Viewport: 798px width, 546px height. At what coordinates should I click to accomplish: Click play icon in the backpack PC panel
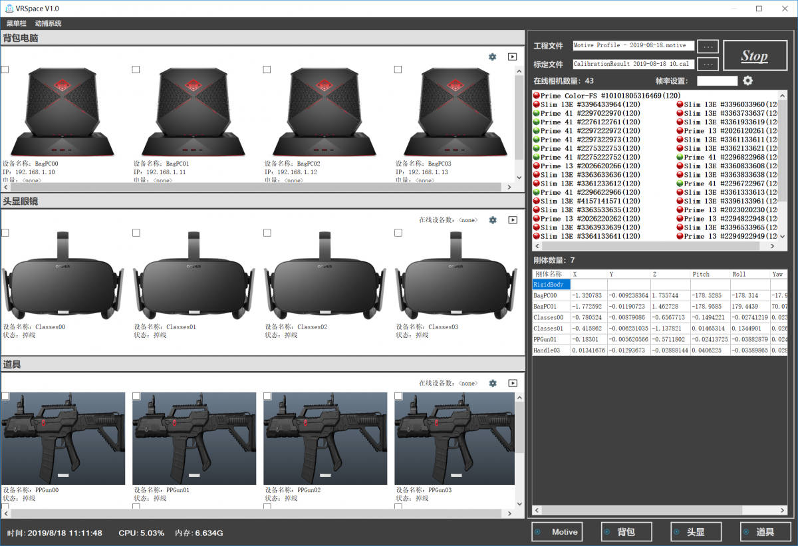pyautogui.click(x=512, y=57)
